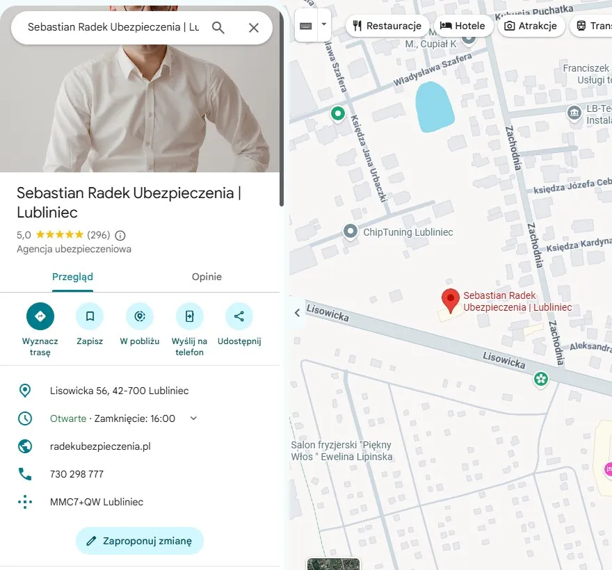
Task: Click the red Sebastian Radek map pin
Action: tap(451, 301)
